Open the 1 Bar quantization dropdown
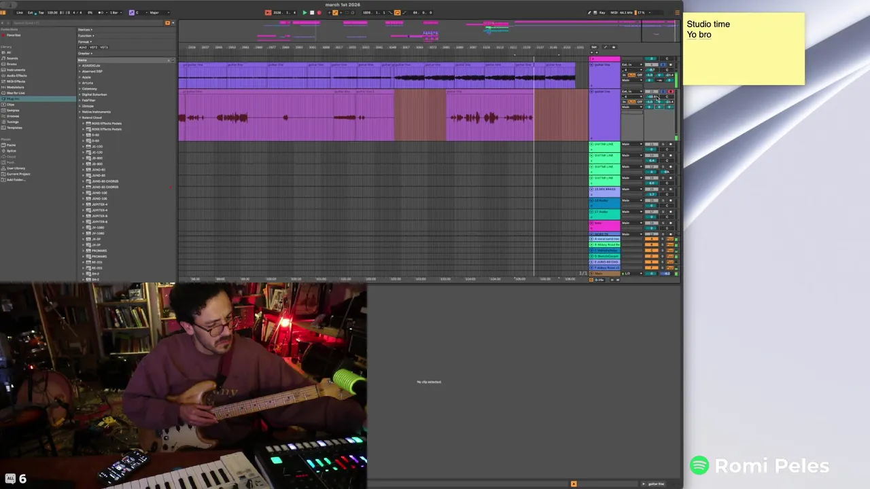Image resolution: width=870 pixels, height=489 pixels. point(116,13)
